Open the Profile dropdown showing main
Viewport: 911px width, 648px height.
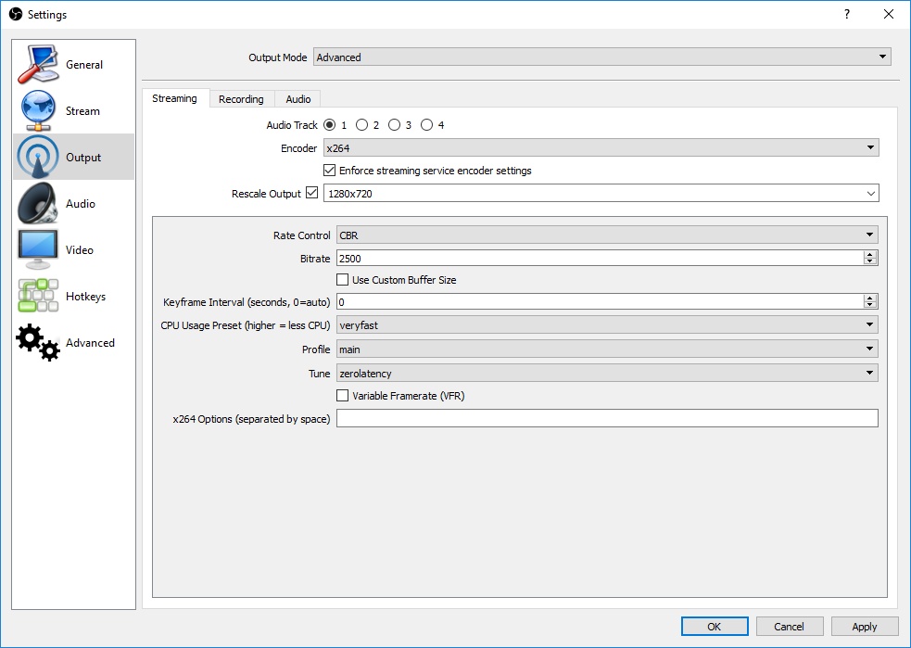(x=607, y=349)
